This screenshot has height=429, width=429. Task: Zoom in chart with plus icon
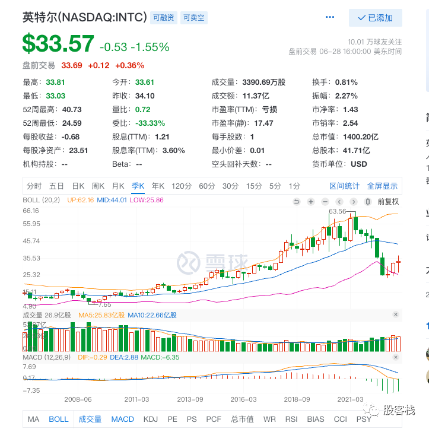[x=311, y=202]
